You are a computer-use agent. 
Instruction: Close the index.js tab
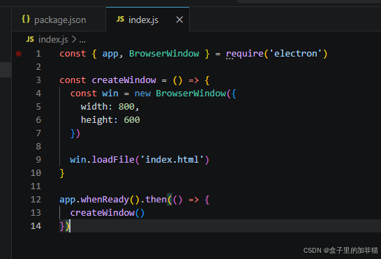tap(179, 20)
